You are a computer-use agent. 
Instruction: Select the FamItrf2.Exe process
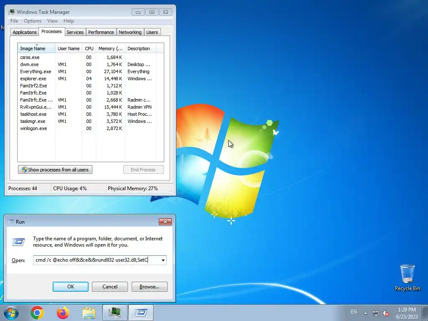coord(87,86)
